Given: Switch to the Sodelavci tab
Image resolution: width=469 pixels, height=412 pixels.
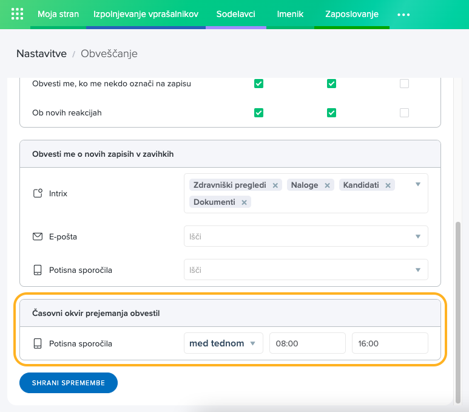Looking at the screenshot, I should 235,14.
